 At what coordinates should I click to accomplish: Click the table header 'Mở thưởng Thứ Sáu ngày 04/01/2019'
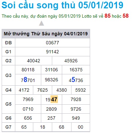pos(46,34)
